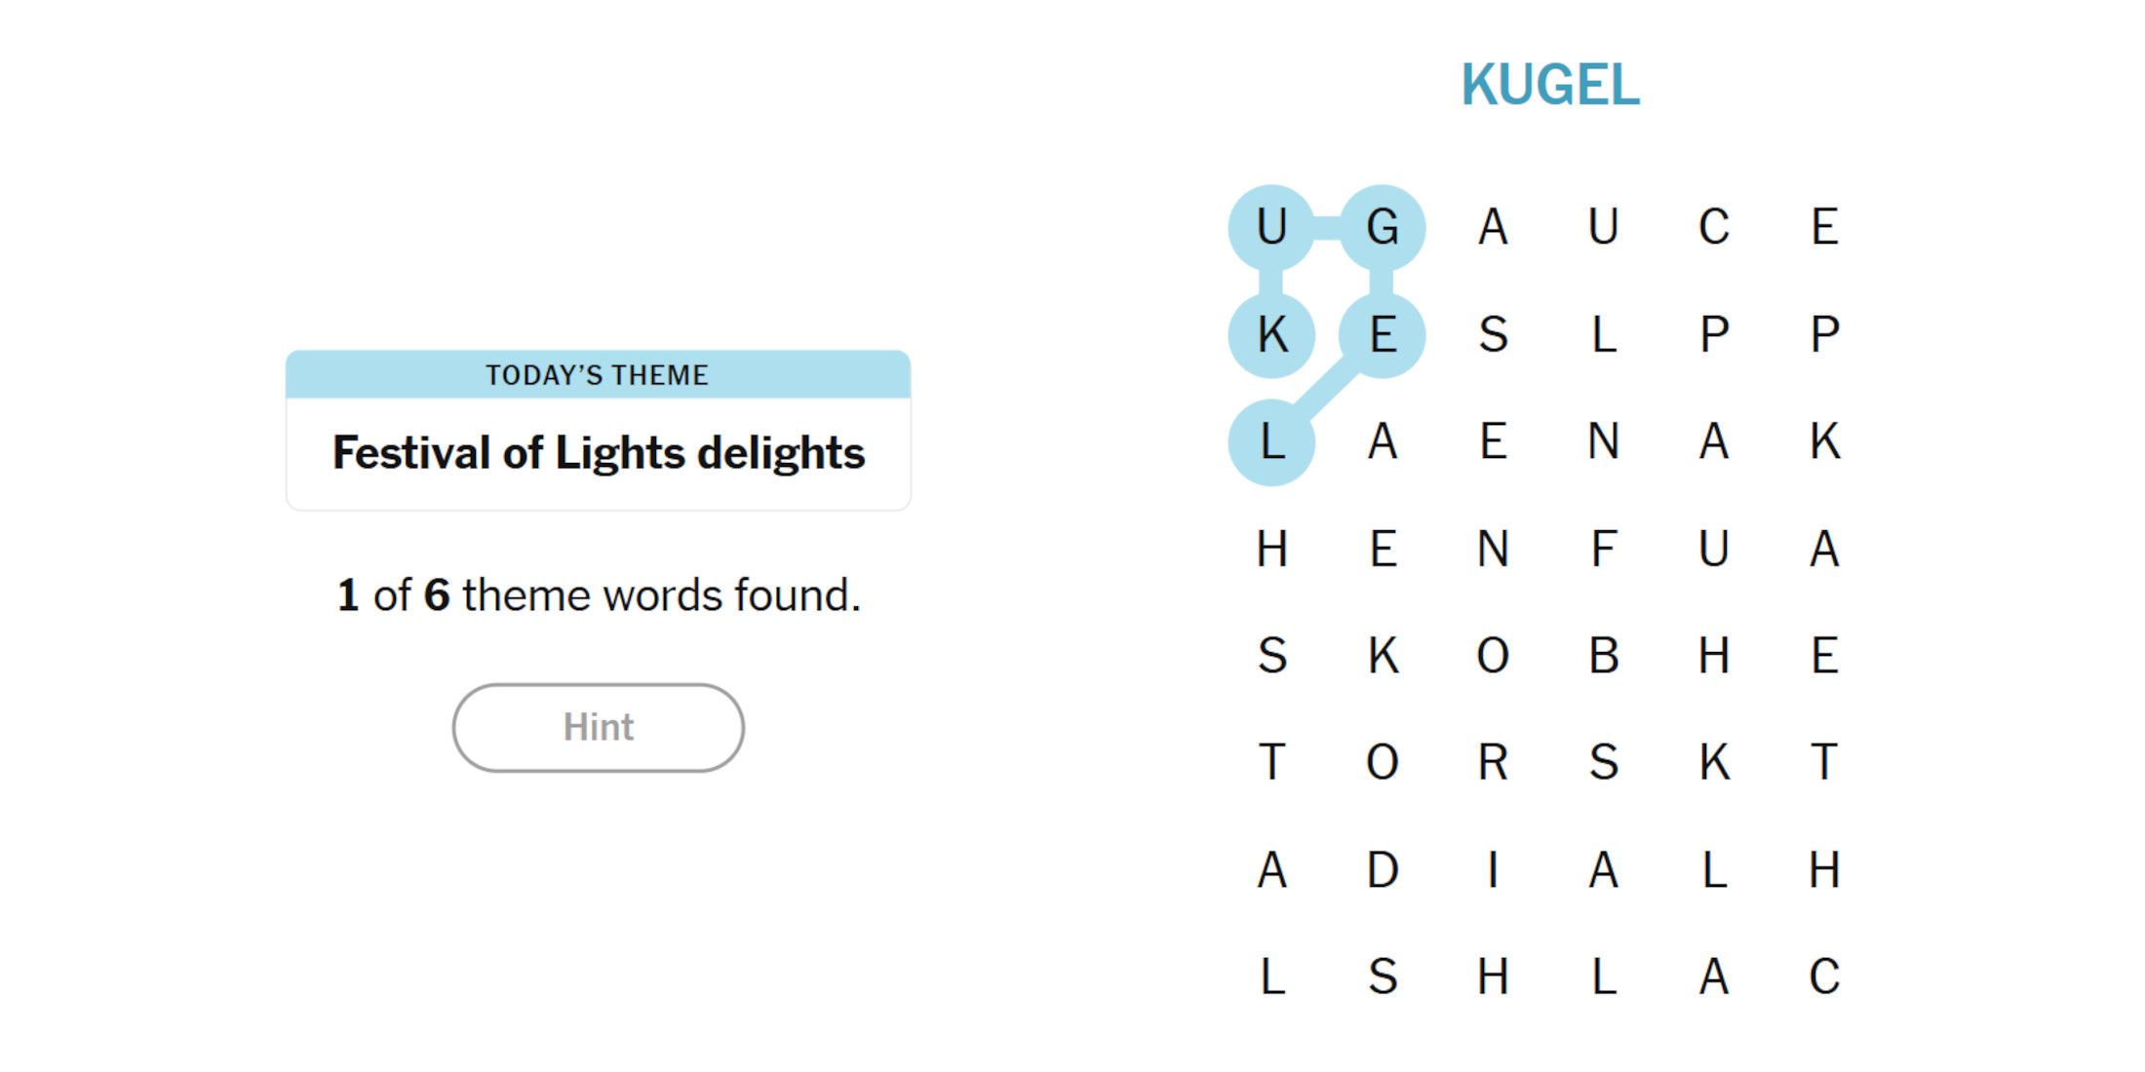
Task: Click the Hint button
Action: [x=598, y=727]
